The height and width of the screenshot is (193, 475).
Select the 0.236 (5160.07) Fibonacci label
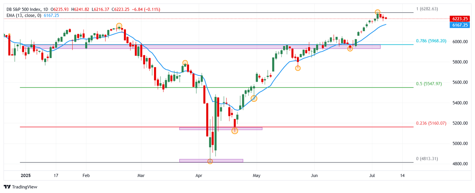tap(431, 123)
